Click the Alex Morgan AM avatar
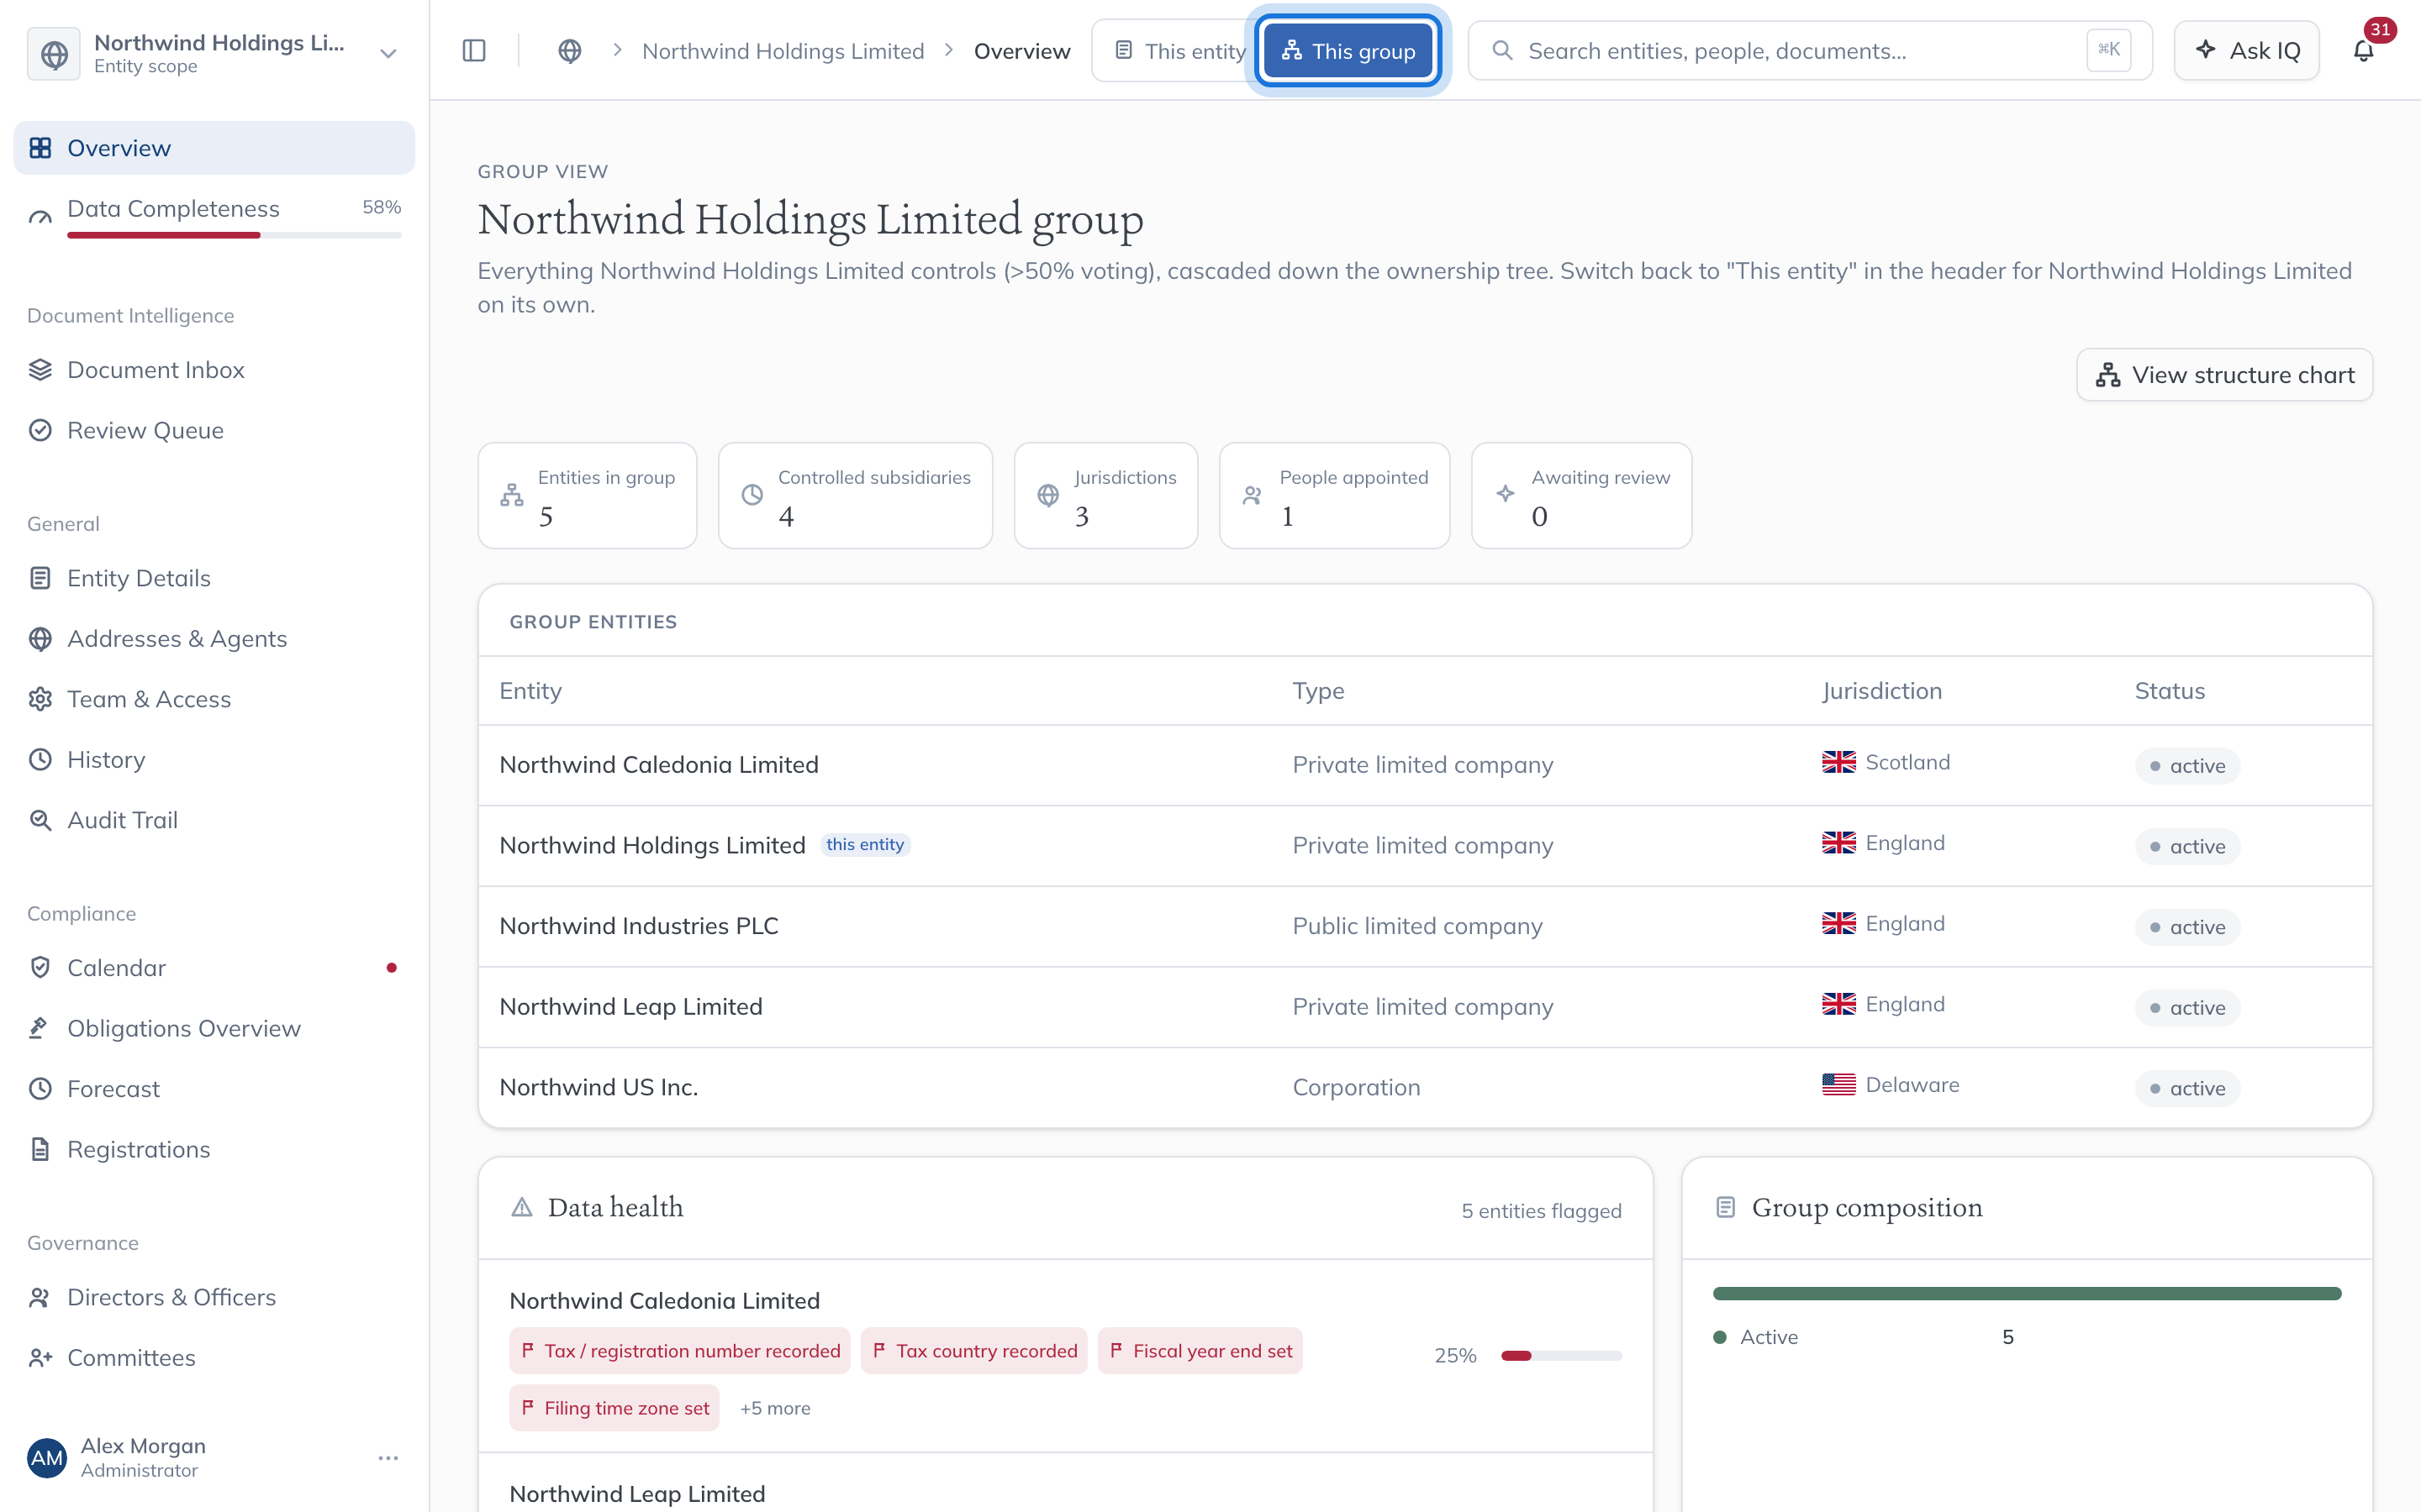Screen dimensions: 2421x1512 pos(47,1458)
